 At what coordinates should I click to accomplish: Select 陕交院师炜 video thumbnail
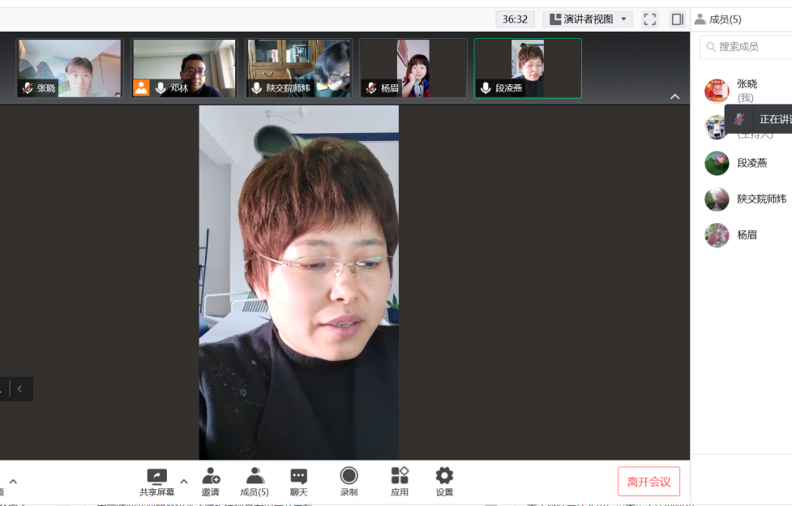(x=298, y=68)
